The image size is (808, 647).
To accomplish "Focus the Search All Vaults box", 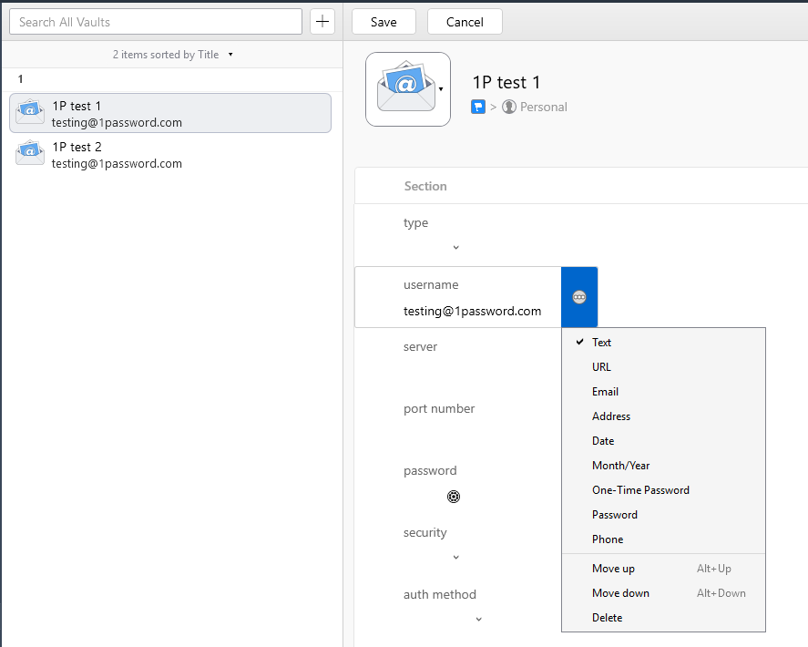I will (156, 22).
